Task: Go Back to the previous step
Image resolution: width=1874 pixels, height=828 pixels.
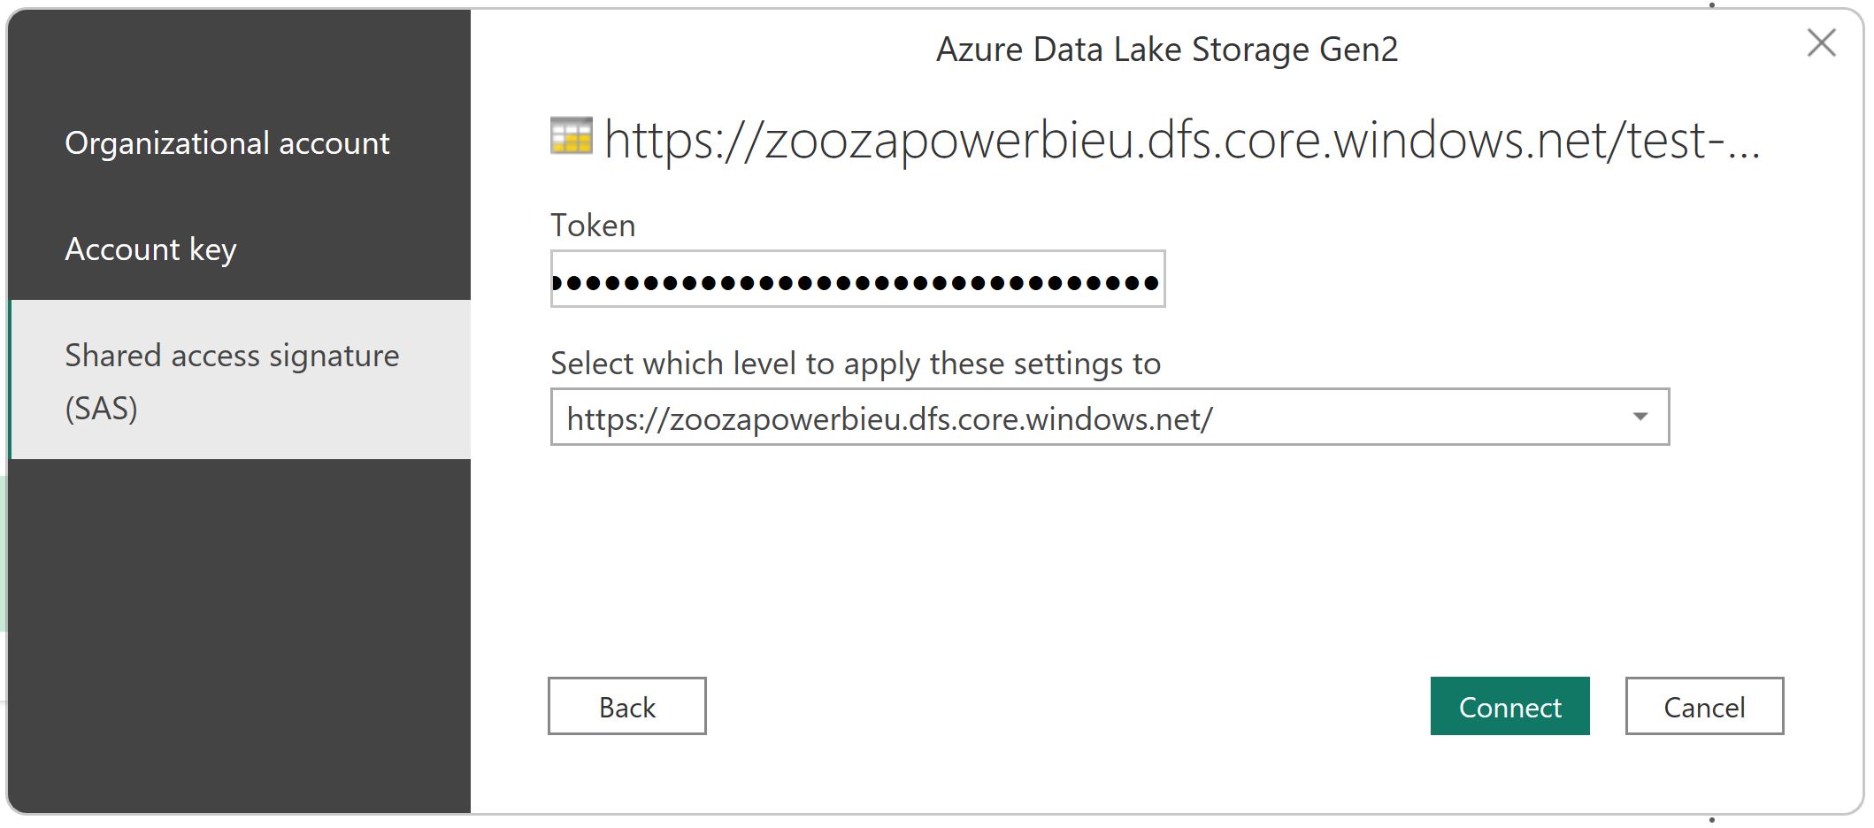Action: click(x=626, y=706)
